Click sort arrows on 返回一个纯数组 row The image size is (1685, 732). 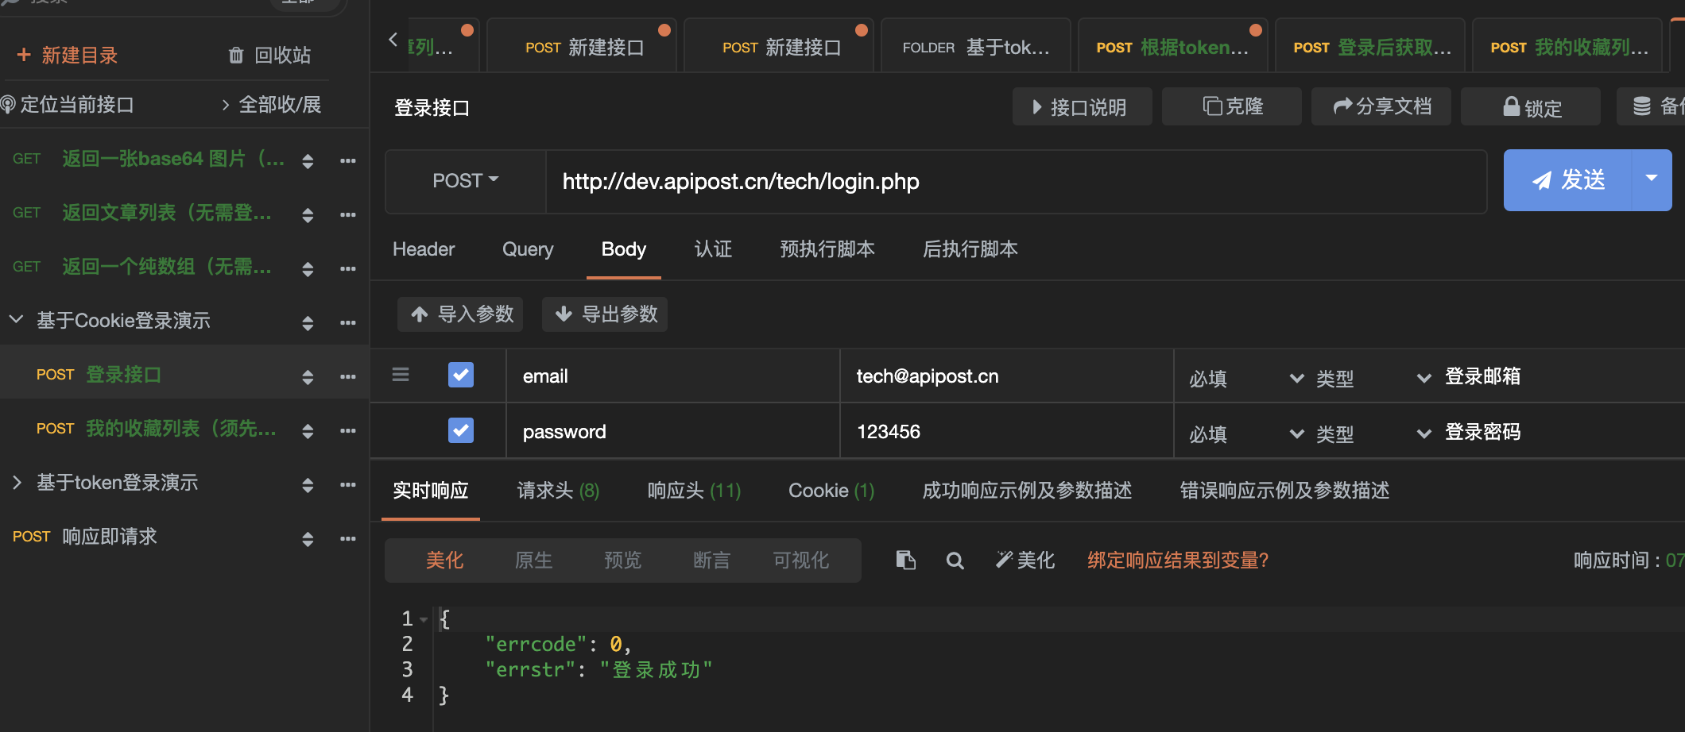point(308,269)
